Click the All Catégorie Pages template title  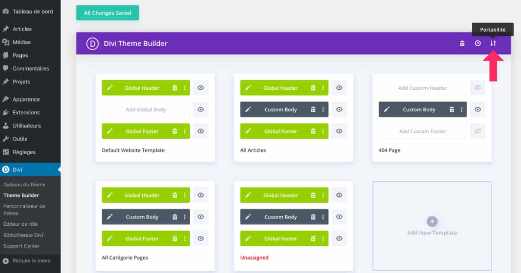[125, 258]
